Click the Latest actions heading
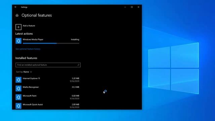Viewport: 215px width, 121px height. pos(24,34)
